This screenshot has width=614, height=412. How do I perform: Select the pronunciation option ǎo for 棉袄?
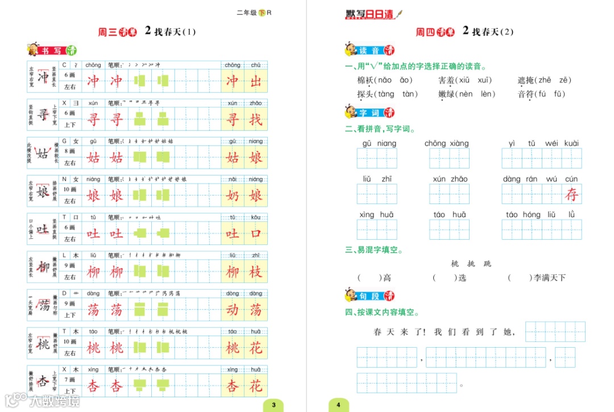pos(404,80)
